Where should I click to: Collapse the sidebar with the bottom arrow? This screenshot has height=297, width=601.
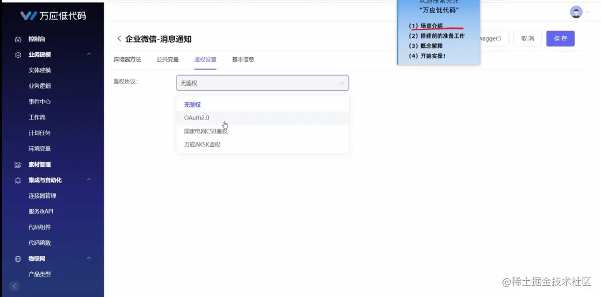[x=14, y=286]
